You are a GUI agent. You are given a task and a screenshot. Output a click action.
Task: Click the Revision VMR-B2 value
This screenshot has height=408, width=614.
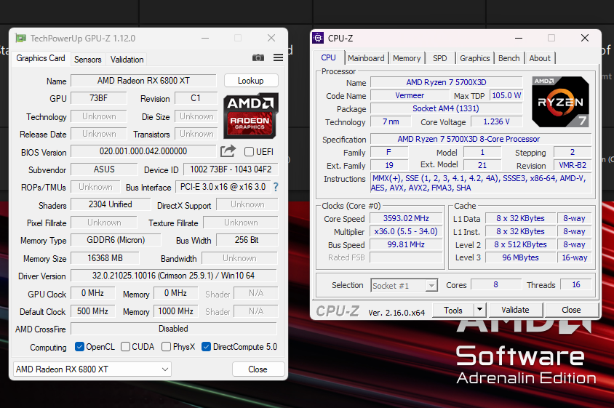[572, 165]
